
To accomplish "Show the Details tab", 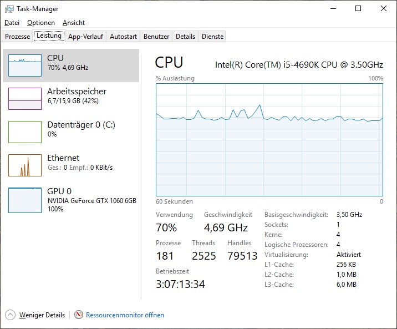I will pos(185,37).
